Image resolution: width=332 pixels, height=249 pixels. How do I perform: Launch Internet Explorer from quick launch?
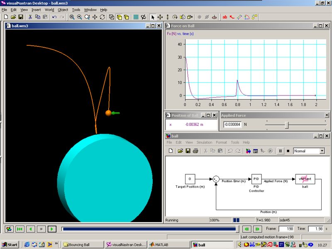[x=27, y=244]
